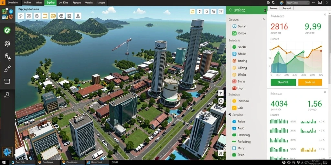
Task: Select the 'Sanile' item with green circle
Action: pyautogui.click(x=239, y=47)
